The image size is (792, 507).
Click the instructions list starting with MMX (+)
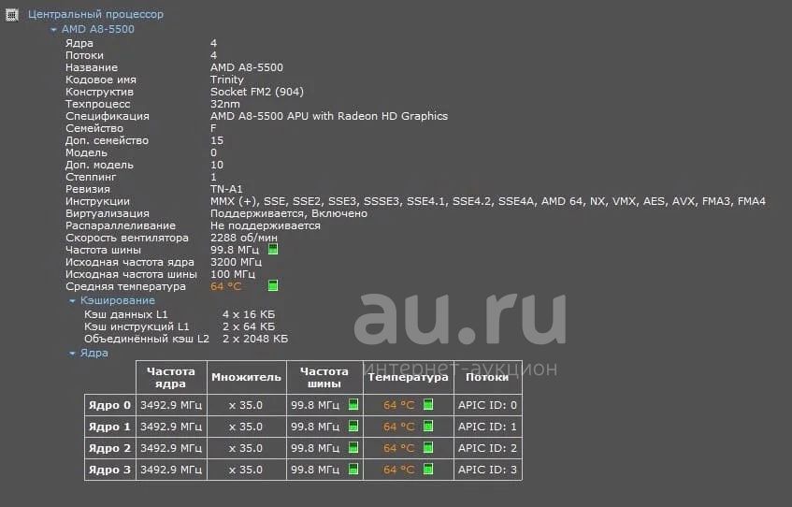pos(488,201)
